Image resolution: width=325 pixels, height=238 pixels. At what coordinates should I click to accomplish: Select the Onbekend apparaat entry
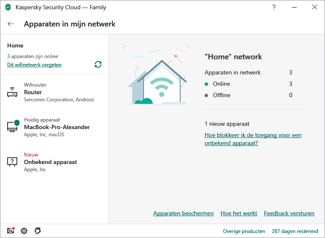tap(51, 162)
